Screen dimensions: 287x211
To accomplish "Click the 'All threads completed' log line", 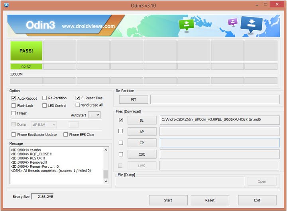I will click(x=51, y=170).
